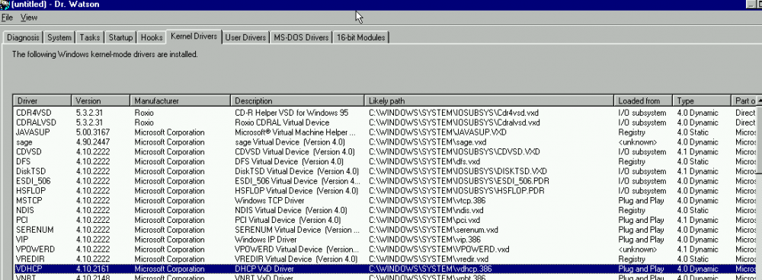The height and width of the screenshot is (280, 762).
Task: Click the Windows IP Driver description
Action: pos(265,239)
